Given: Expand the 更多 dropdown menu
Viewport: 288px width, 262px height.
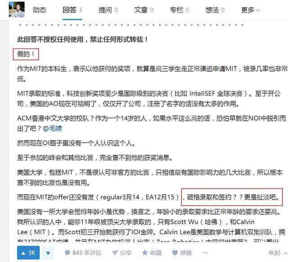Looking at the screenshot, I should pyautogui.click(x=251, y=10).
